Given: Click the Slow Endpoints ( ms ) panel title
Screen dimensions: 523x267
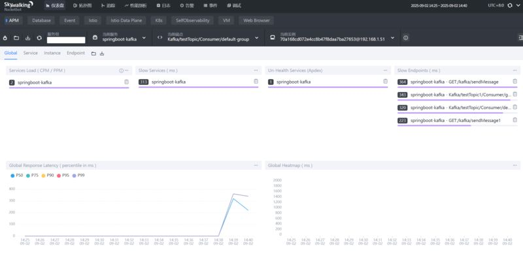Looking at the screenshot, I should tap(418, 71).
